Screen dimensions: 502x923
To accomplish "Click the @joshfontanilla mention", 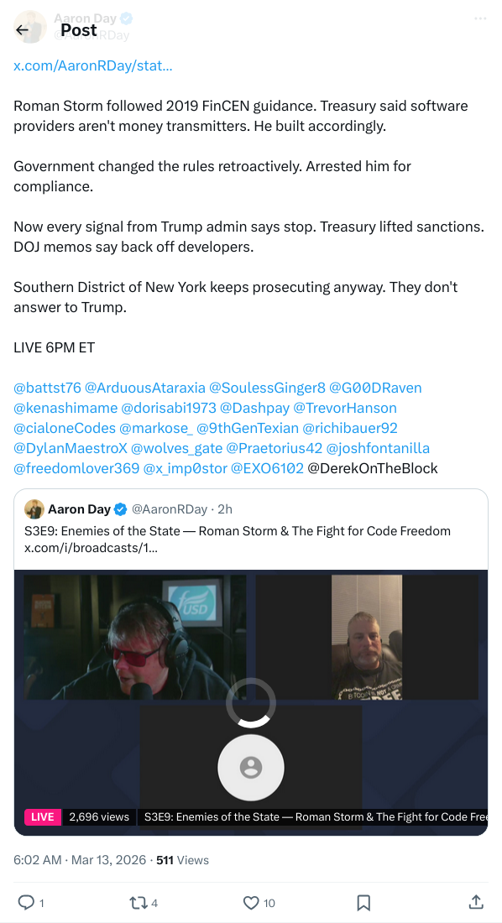I will tap(378, 449).
